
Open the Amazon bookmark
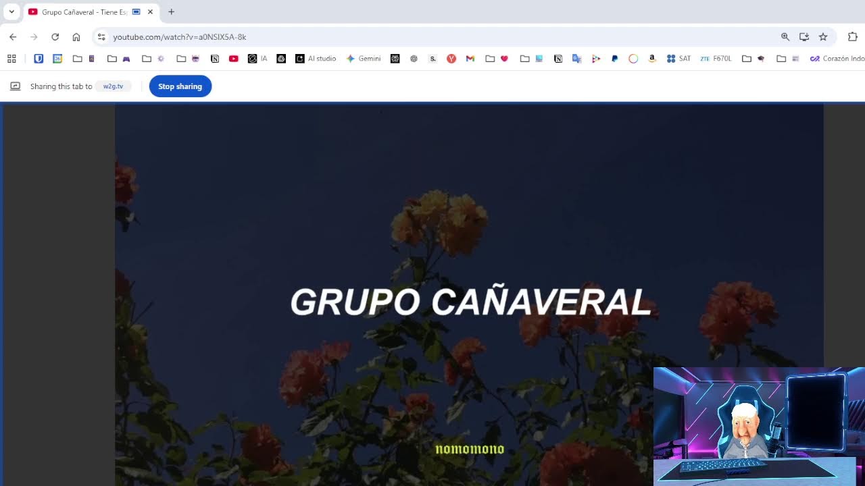pyautogui.click(x=652, y=59)
